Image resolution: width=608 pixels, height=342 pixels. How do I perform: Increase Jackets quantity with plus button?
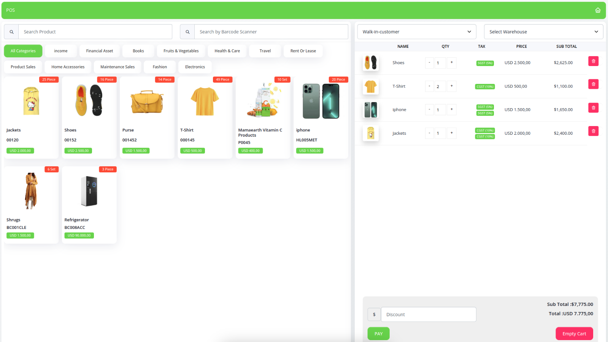click(451, 133)
